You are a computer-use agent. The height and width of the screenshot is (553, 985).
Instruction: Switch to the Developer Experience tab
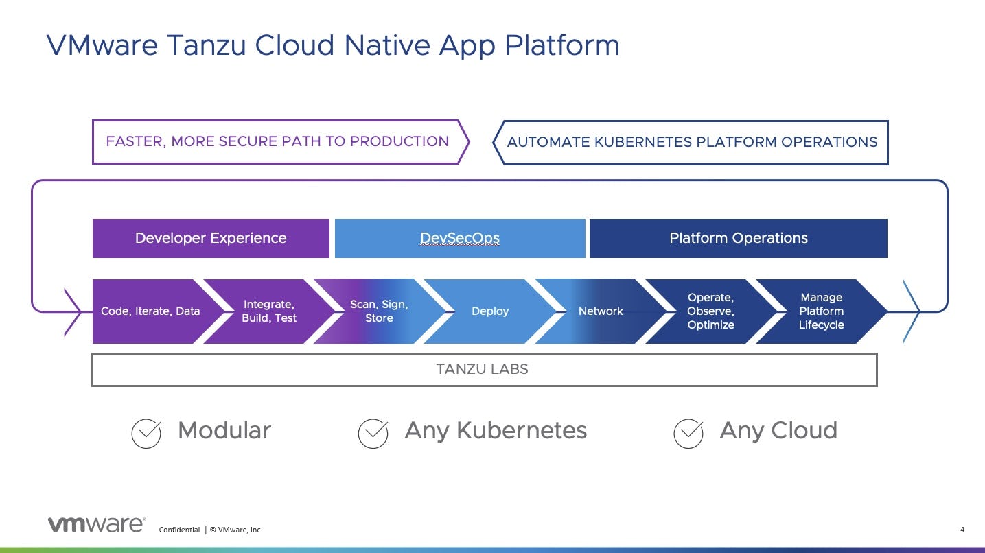click(211, 238)
